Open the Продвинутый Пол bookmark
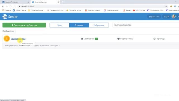Image resolution: width=179 pixels, height=101 pixels. coord(156,10)
